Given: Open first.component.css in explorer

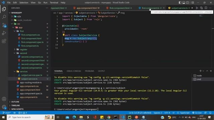Looking at the screenshot, I should 30,35.
